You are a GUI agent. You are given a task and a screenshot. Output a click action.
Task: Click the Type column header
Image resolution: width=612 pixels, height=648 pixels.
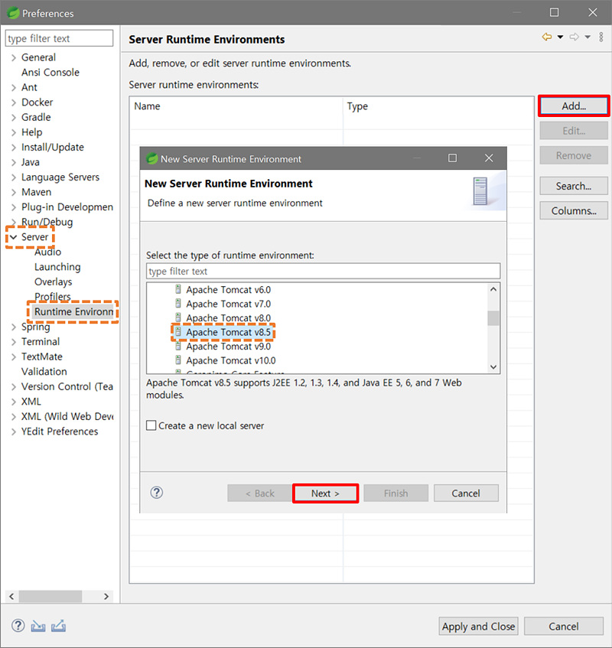coord(438,106)
